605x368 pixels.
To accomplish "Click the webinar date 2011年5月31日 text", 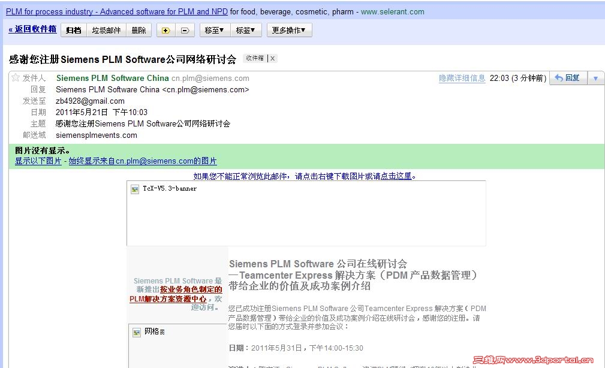I will point(276,348).
